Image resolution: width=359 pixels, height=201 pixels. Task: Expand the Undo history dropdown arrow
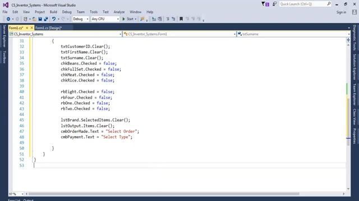click(x=58, y=19)
